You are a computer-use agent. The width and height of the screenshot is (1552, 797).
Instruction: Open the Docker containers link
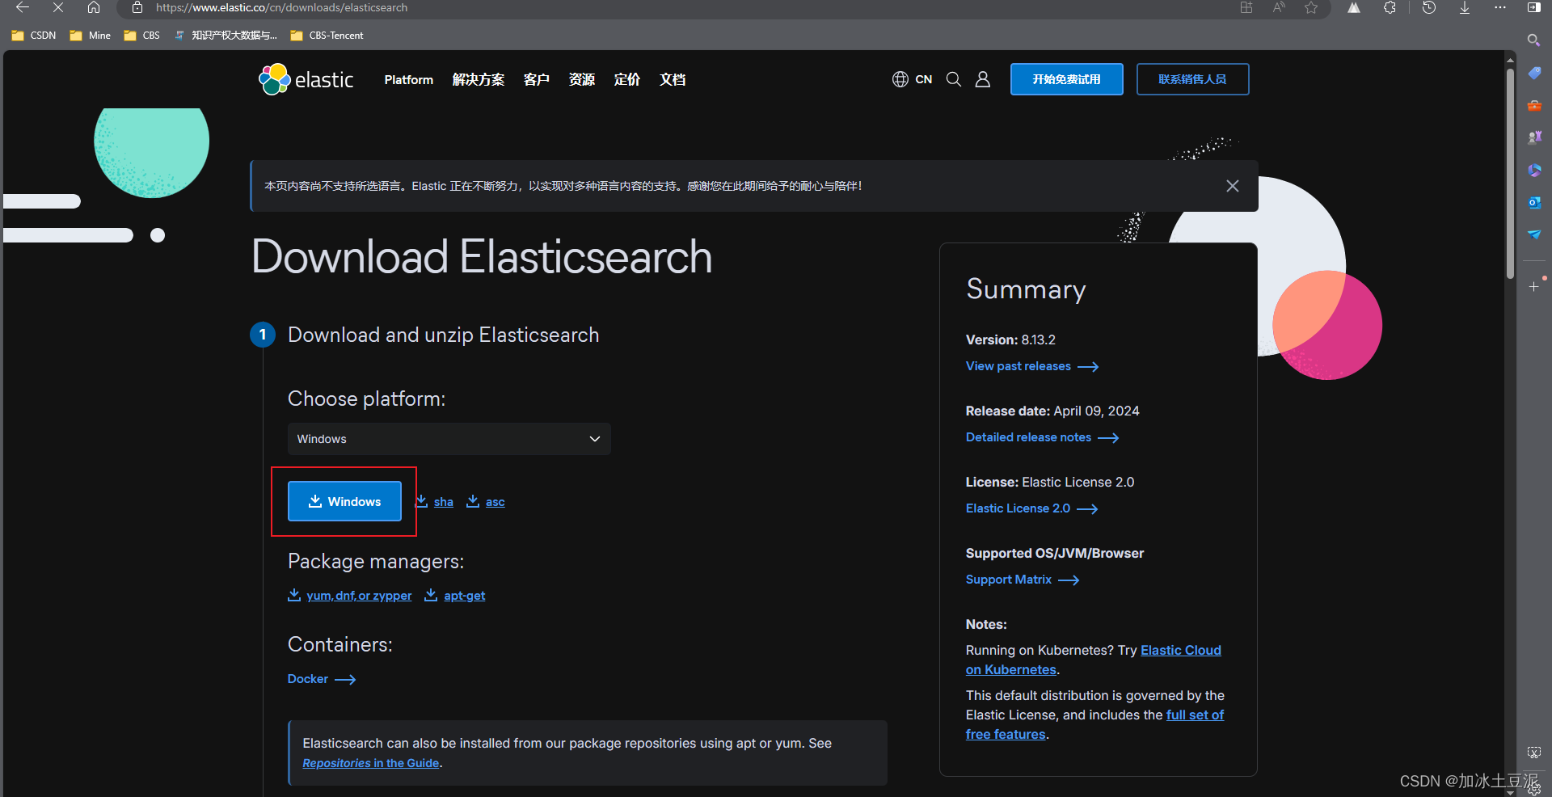[322, 679]
